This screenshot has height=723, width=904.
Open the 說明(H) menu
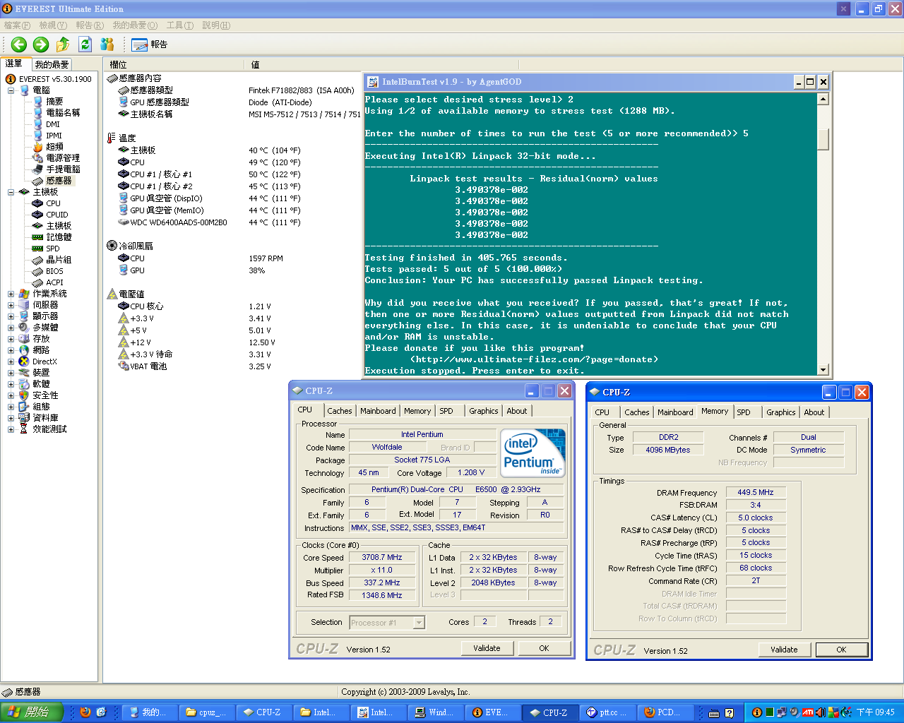(216, 25)
